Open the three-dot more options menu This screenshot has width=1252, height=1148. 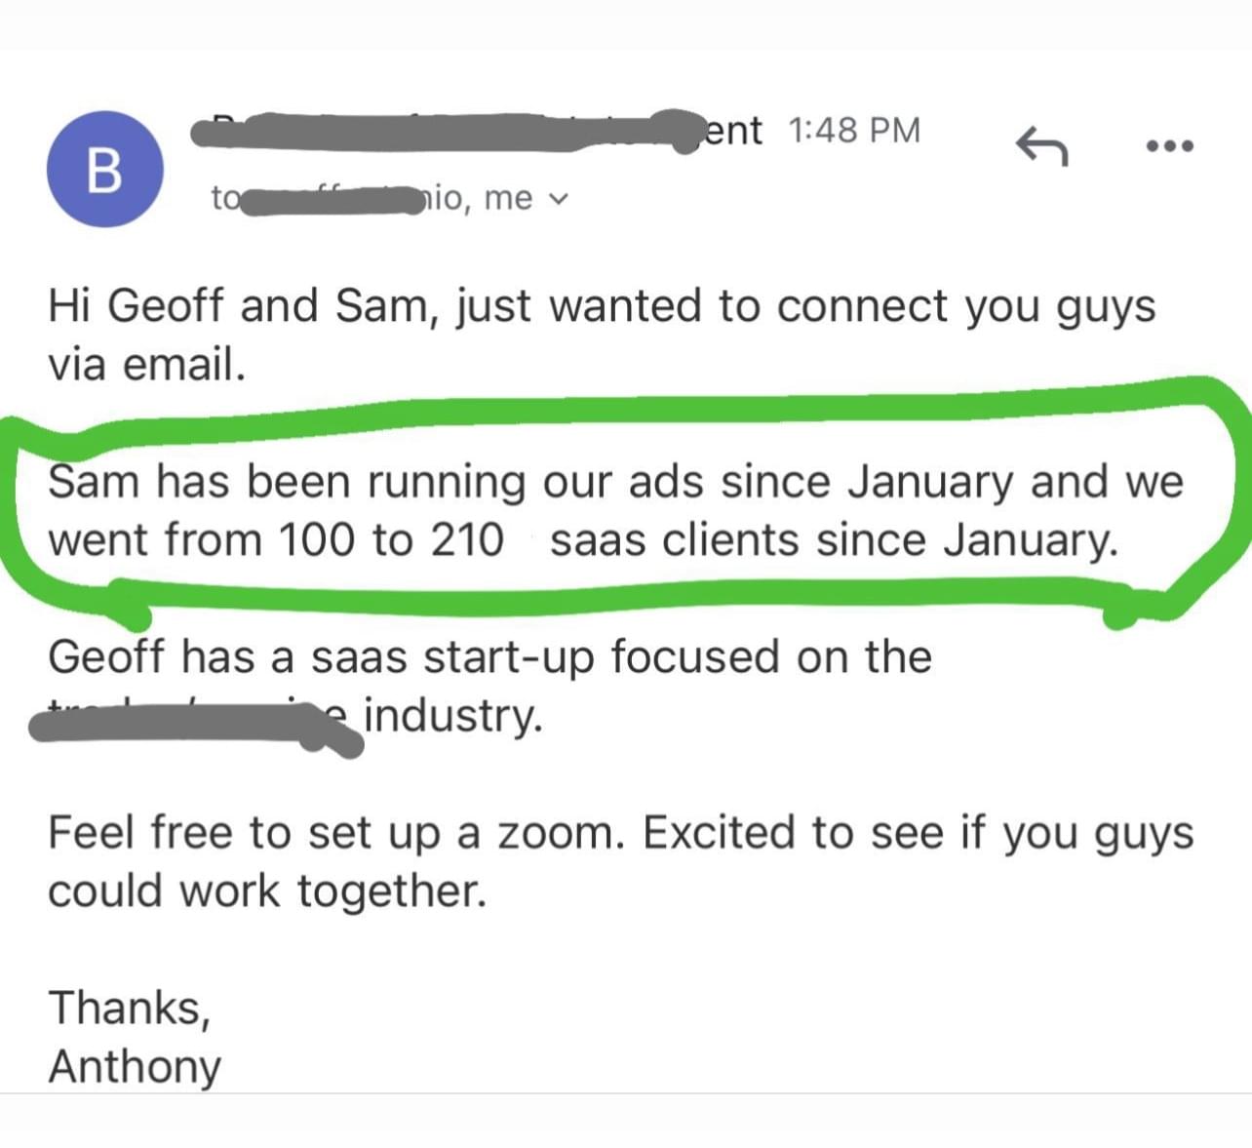click(x=1169, y=147)
